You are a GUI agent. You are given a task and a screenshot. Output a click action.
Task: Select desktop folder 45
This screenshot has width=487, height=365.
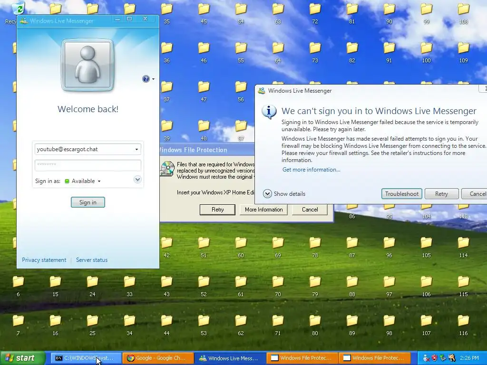204,13
